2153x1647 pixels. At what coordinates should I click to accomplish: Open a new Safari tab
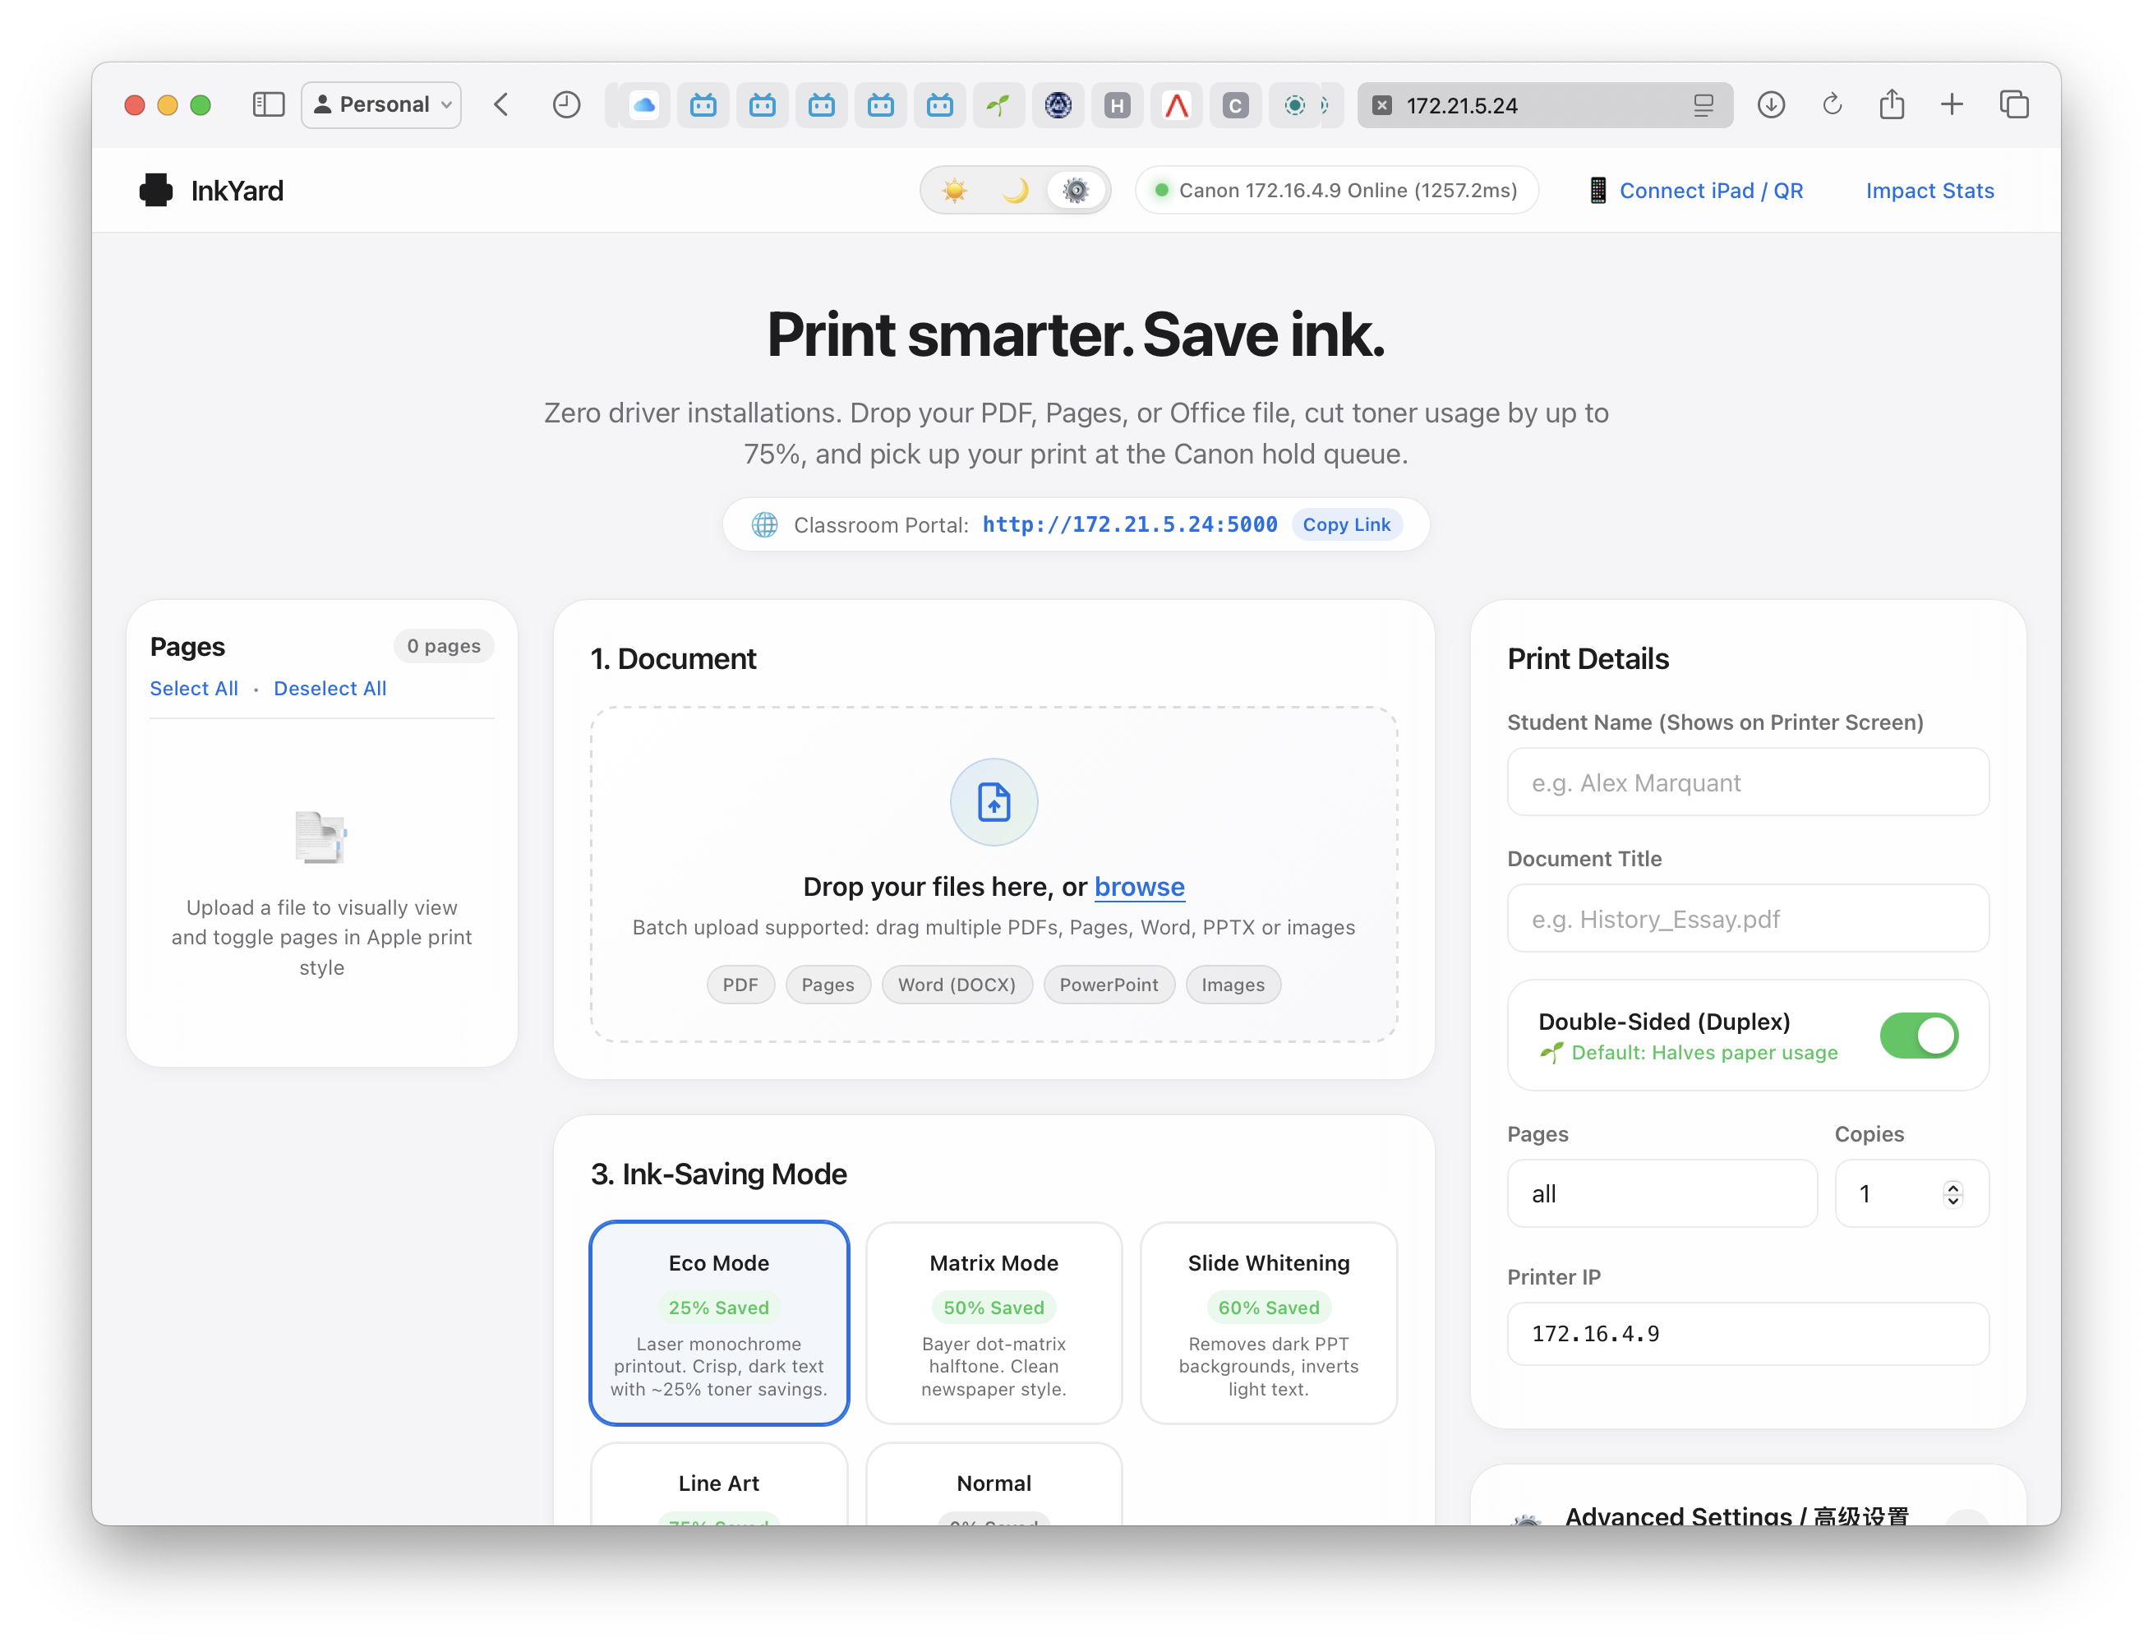pos(1951,105)
